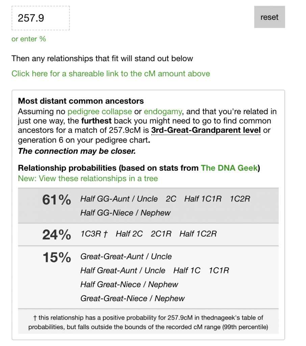Choose the Half Great-Niece / Nephew relationship
Screen dimensions: 306x346
pos(129,285)
